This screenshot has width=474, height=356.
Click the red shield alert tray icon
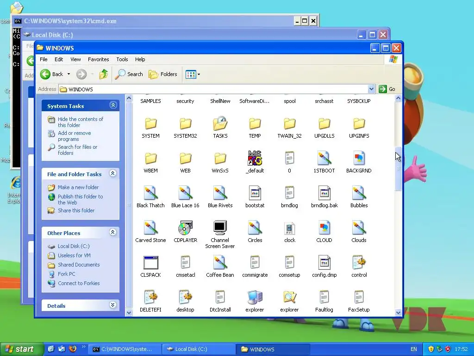[x=448, y=349]
